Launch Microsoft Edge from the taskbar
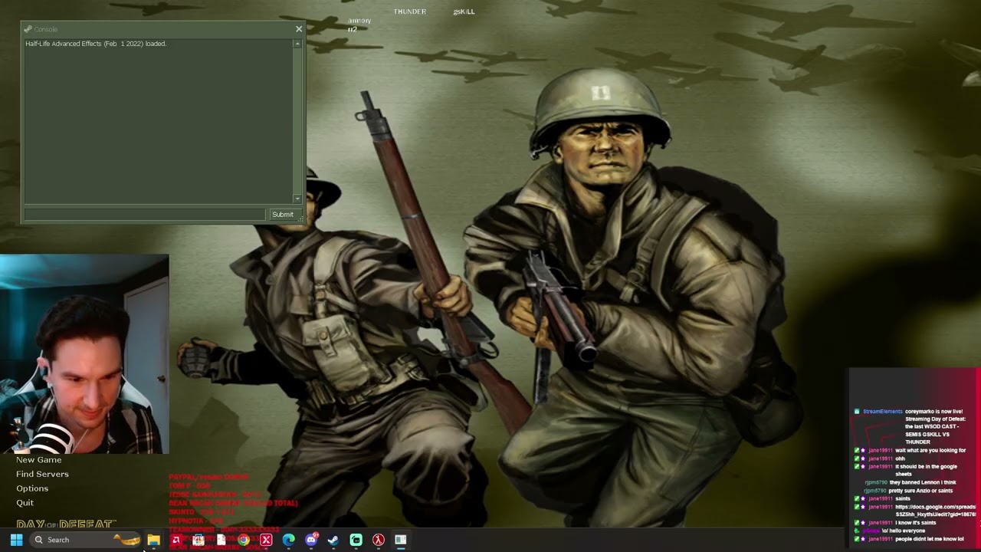981x552 pixels. [288, 540]
